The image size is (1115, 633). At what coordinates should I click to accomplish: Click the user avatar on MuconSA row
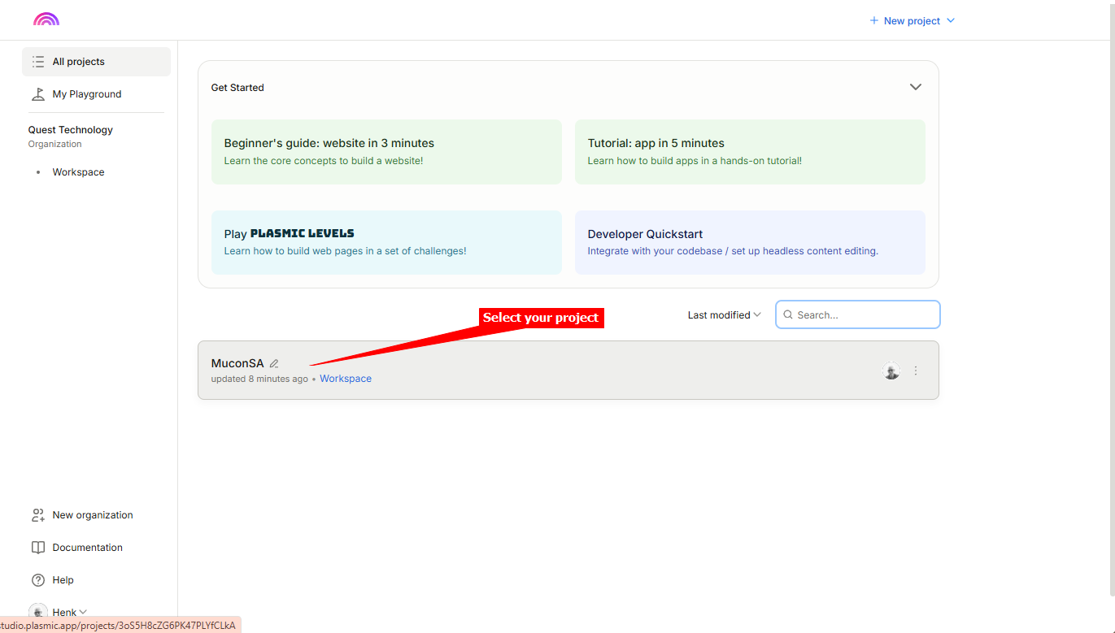(891, 371)
